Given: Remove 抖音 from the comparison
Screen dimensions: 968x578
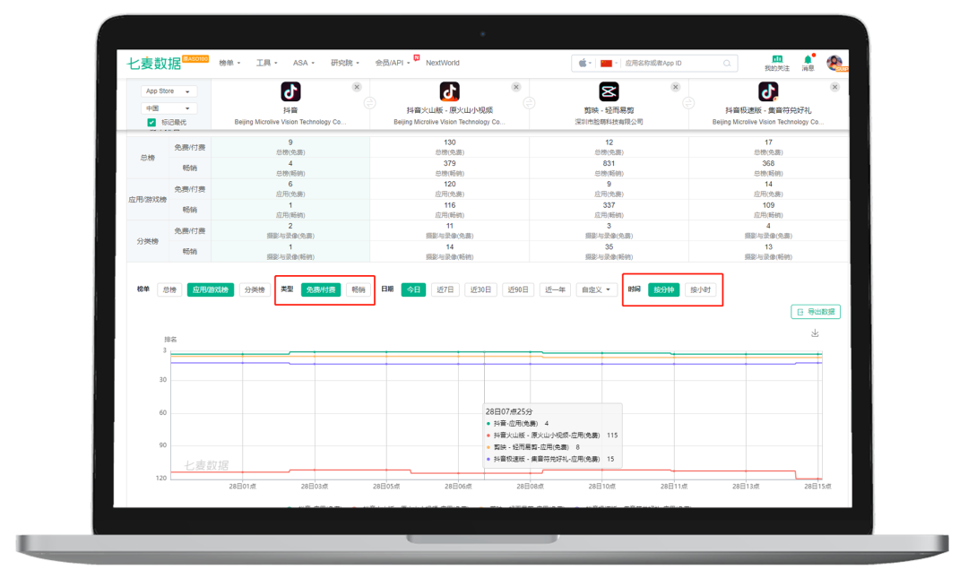Looking at the screenshot, I should pyautogui.click(x=357, y=87).
